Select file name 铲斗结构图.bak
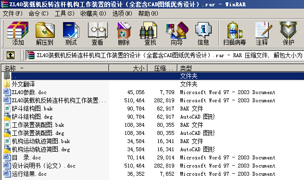The height and width of the screenshot is (180, 304). [32, 108]
